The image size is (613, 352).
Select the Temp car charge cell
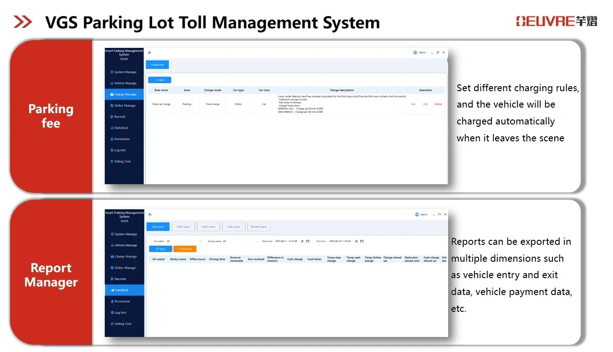pos(161,104)
